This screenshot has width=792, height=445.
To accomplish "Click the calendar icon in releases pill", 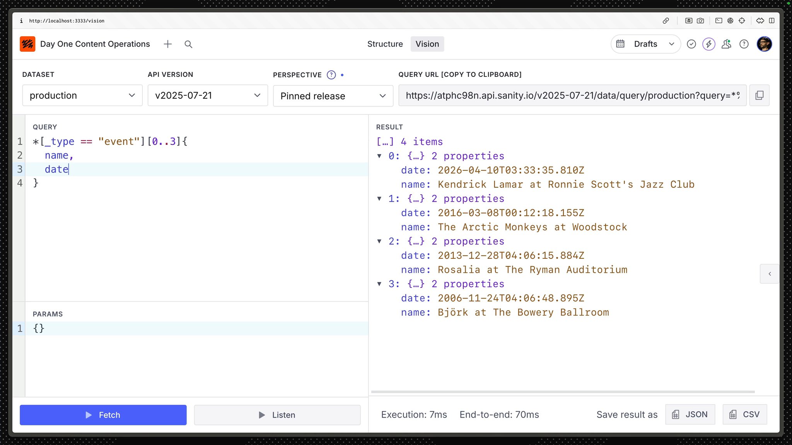I will tap(620, 44).
